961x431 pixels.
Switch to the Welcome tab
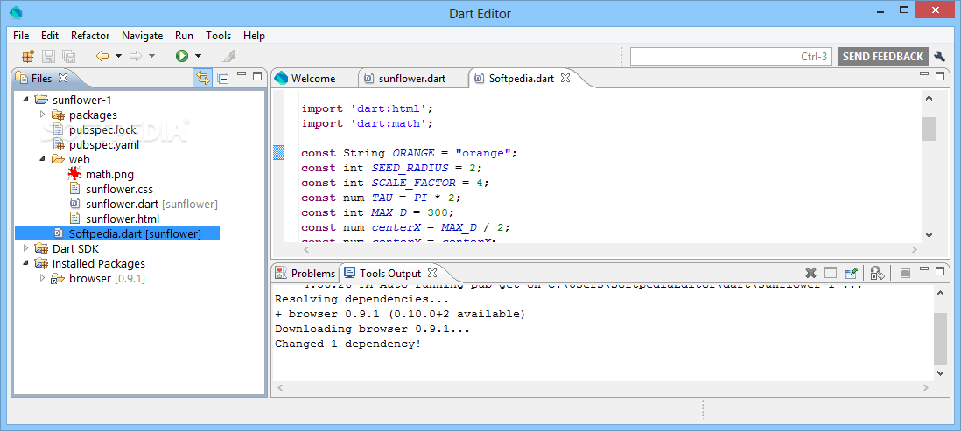[314, 79]
